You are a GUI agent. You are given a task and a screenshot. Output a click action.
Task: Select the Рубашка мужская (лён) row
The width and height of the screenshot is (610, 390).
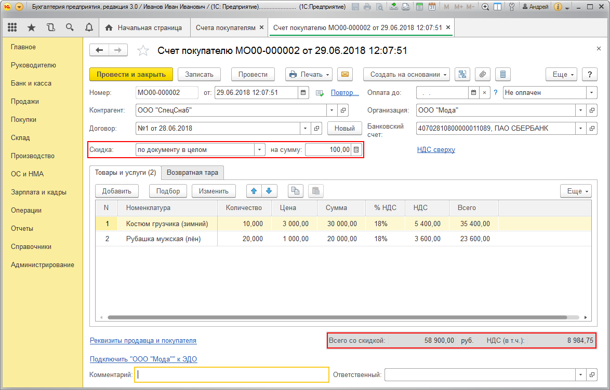tap(343, 239)
